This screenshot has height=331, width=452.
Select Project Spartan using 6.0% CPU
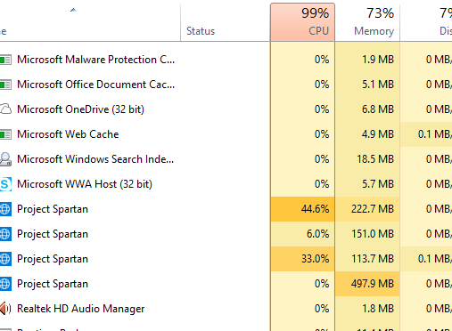click(x=226, y=234)
